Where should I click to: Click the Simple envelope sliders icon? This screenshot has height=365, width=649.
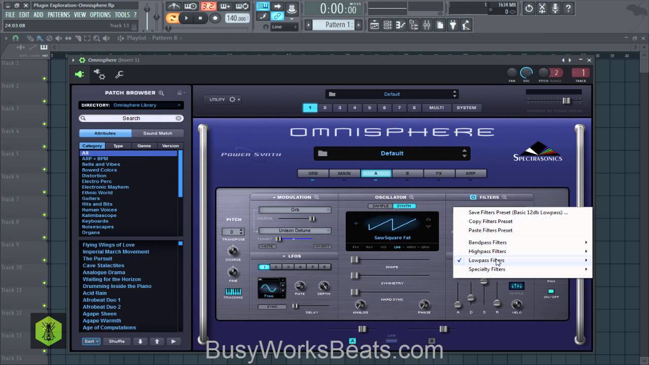pyautogui.click(x=517, y=286)
